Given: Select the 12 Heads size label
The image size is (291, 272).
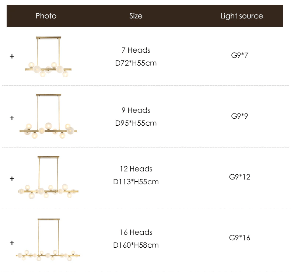Looking at the screenshot, I should point(136,169).
